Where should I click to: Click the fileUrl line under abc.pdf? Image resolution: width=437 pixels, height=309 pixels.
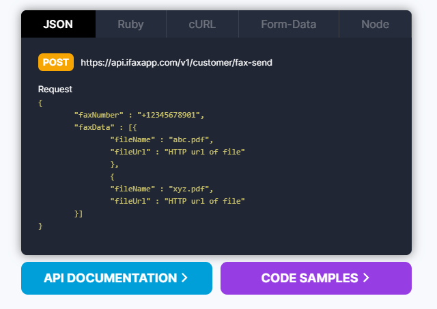(x=177, y=152)
